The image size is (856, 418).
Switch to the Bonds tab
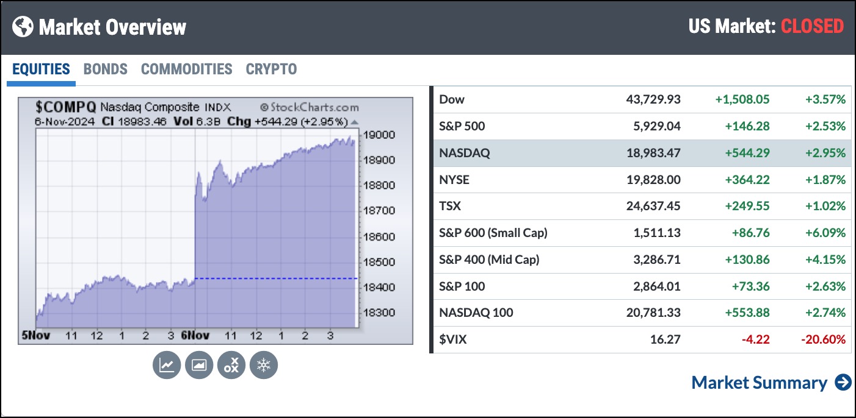click(x=106, y=69)
